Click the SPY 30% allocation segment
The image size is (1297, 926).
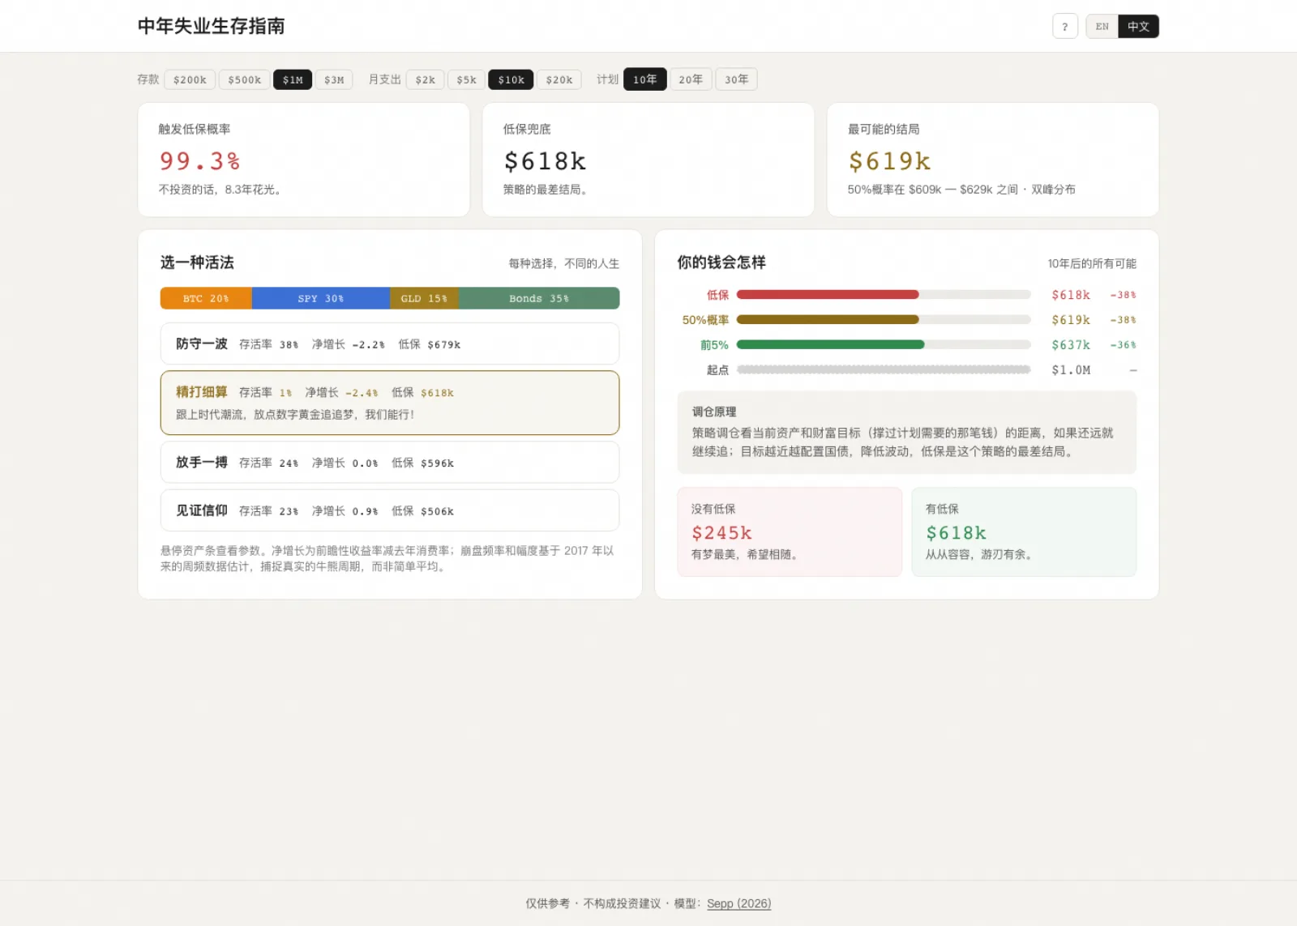point(321,298)
